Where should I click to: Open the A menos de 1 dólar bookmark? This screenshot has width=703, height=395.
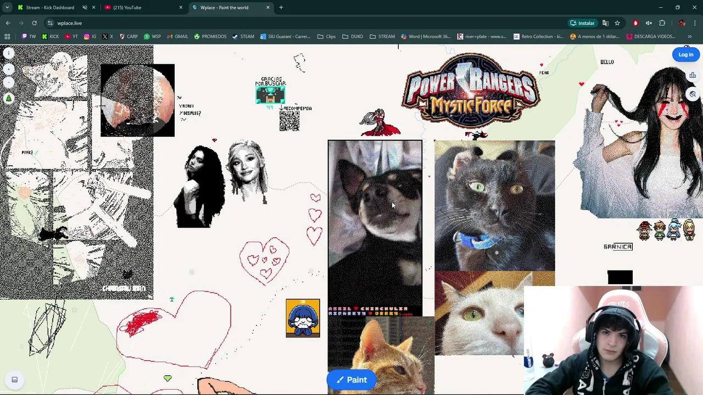pyautogui.click(x=595, y=37)
